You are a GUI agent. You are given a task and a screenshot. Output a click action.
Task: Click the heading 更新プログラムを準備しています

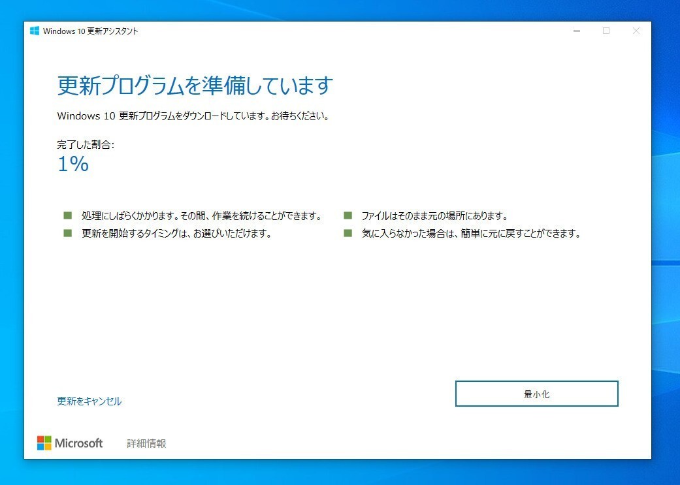pos(195,85)
